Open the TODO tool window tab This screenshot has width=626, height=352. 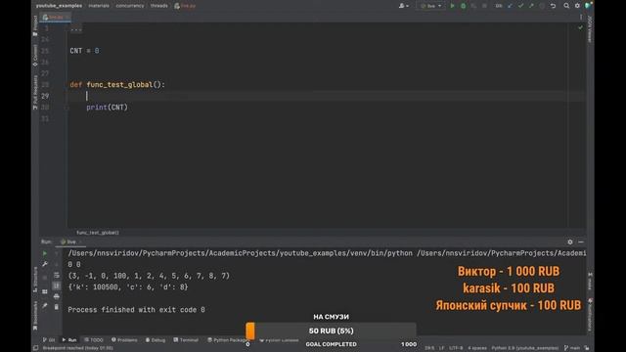[x=94, y=340]
